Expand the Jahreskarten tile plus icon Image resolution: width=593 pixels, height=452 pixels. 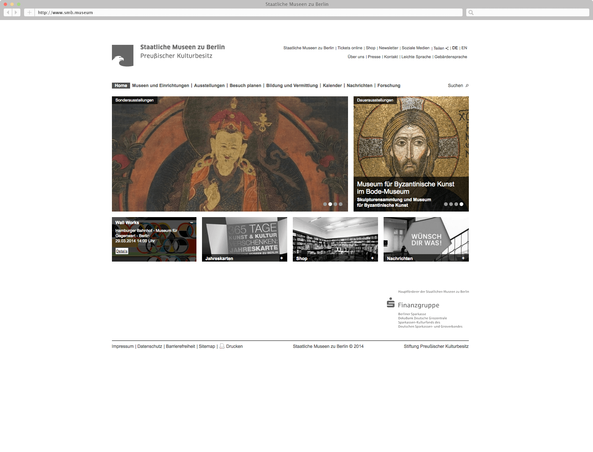(282, 258)
